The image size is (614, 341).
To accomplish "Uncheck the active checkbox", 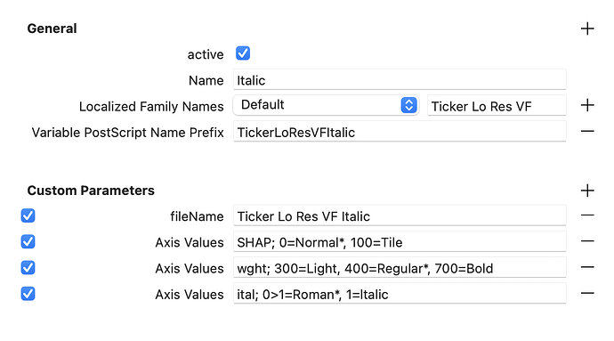I will (243, 53).
